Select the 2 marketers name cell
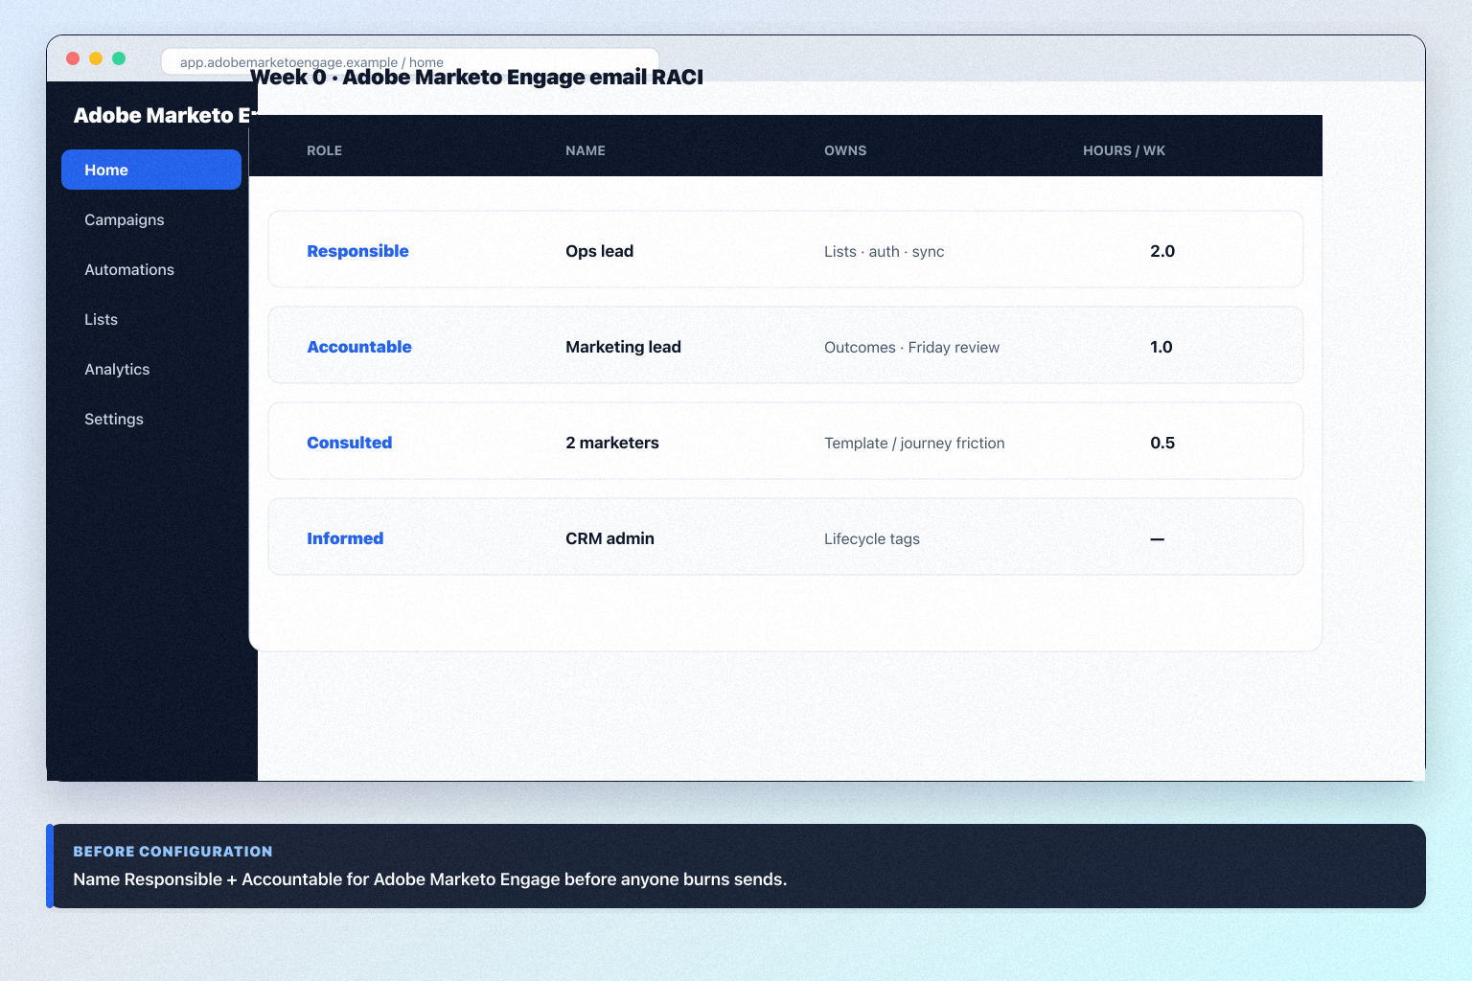1472x981 pixels. pyautogui.click(x=612, y=443)
